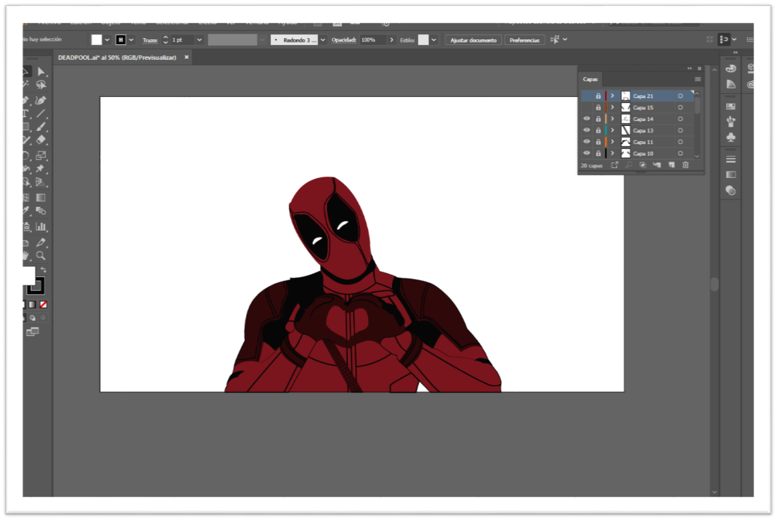Expand Capa 11 layer contents
This screenshot has height=520, width=777.
click(612, 142)
